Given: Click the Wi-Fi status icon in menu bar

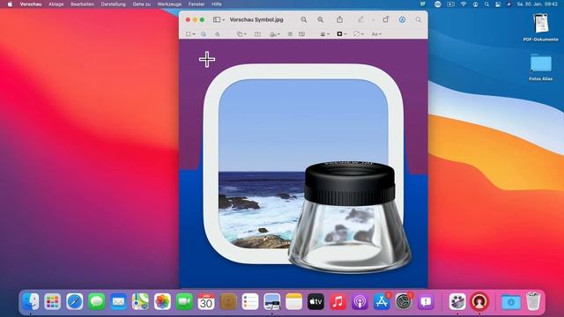Looking at the screenshot, I should [x=464, y=4].
